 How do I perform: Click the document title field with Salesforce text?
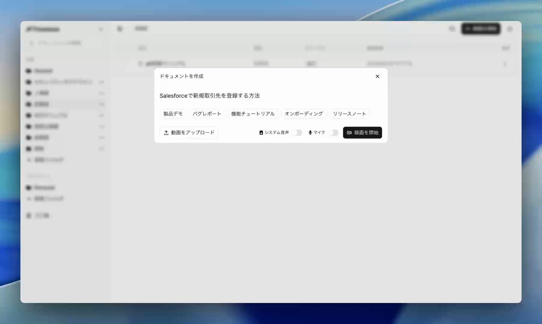click(x=271, y=96)
